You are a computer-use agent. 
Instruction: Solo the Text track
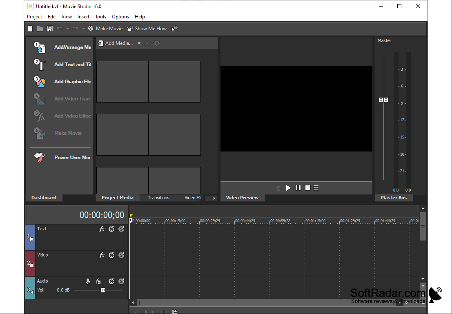coord(121,229)
